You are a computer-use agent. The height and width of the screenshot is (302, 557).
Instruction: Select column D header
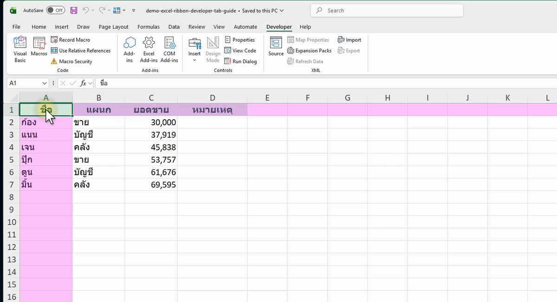[212, 98]
